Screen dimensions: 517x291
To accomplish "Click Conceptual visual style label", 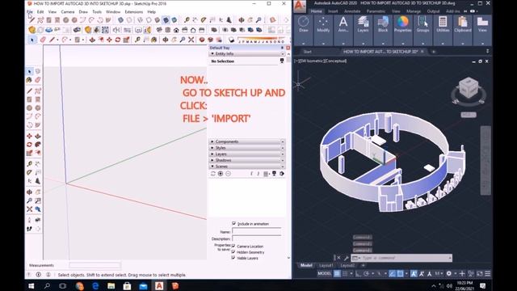I will click(336, 61).
